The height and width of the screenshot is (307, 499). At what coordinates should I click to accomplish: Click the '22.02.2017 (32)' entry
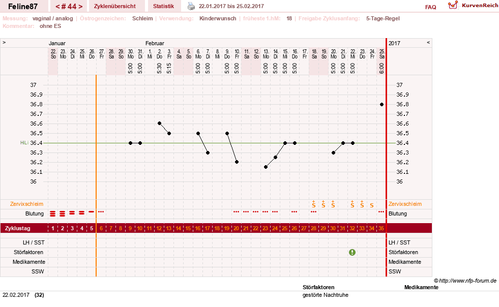coord(23,295)
